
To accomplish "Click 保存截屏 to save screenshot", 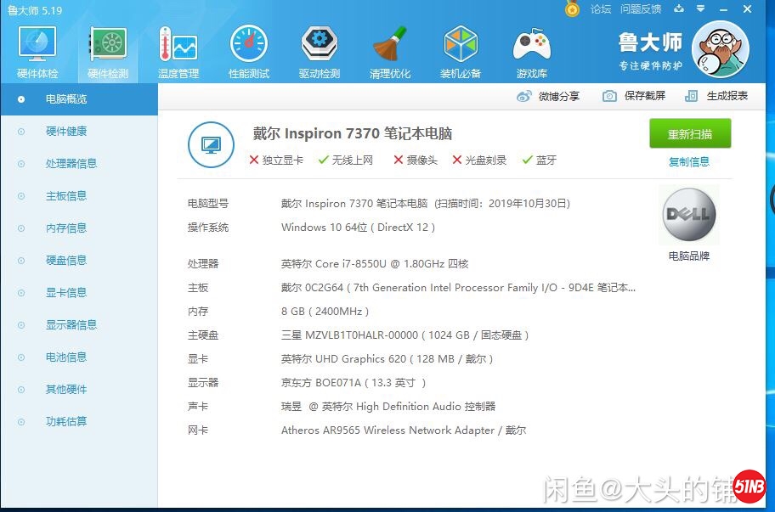I will (x=635, y=97).
